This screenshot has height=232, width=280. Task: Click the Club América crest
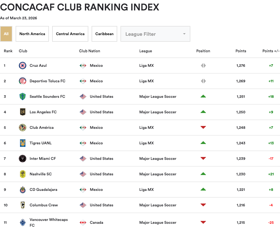(x=22, y=128)
